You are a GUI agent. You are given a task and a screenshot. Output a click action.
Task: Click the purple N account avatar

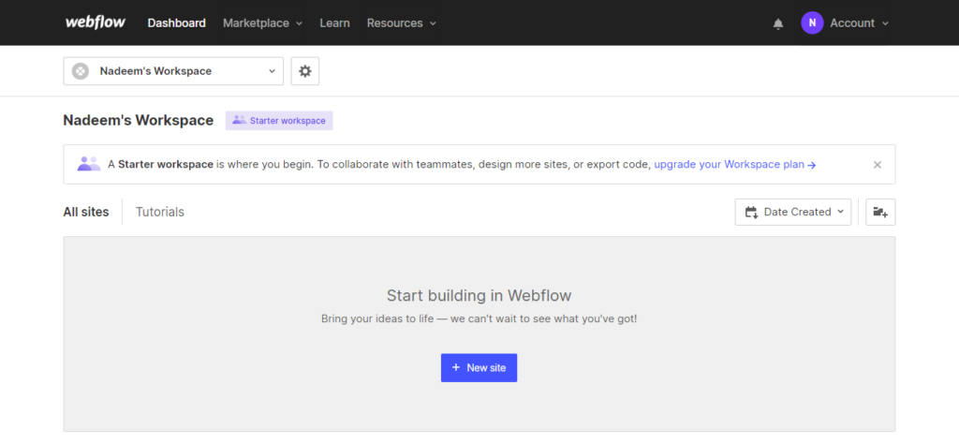812,23
